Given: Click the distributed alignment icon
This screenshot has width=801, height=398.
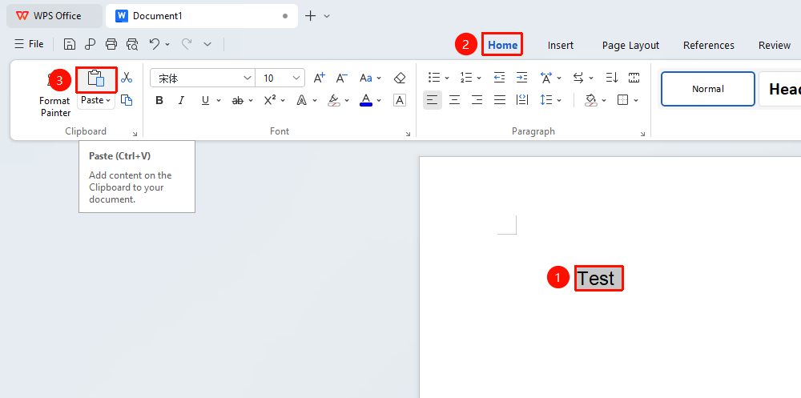Looking at the screenshot, I should (522, 100).
